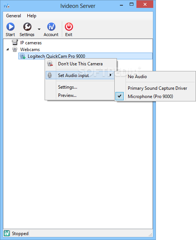Screen dimensions: 196x240
Task: Close the Ivideon Server window
Action: click(x=145, y=4)
